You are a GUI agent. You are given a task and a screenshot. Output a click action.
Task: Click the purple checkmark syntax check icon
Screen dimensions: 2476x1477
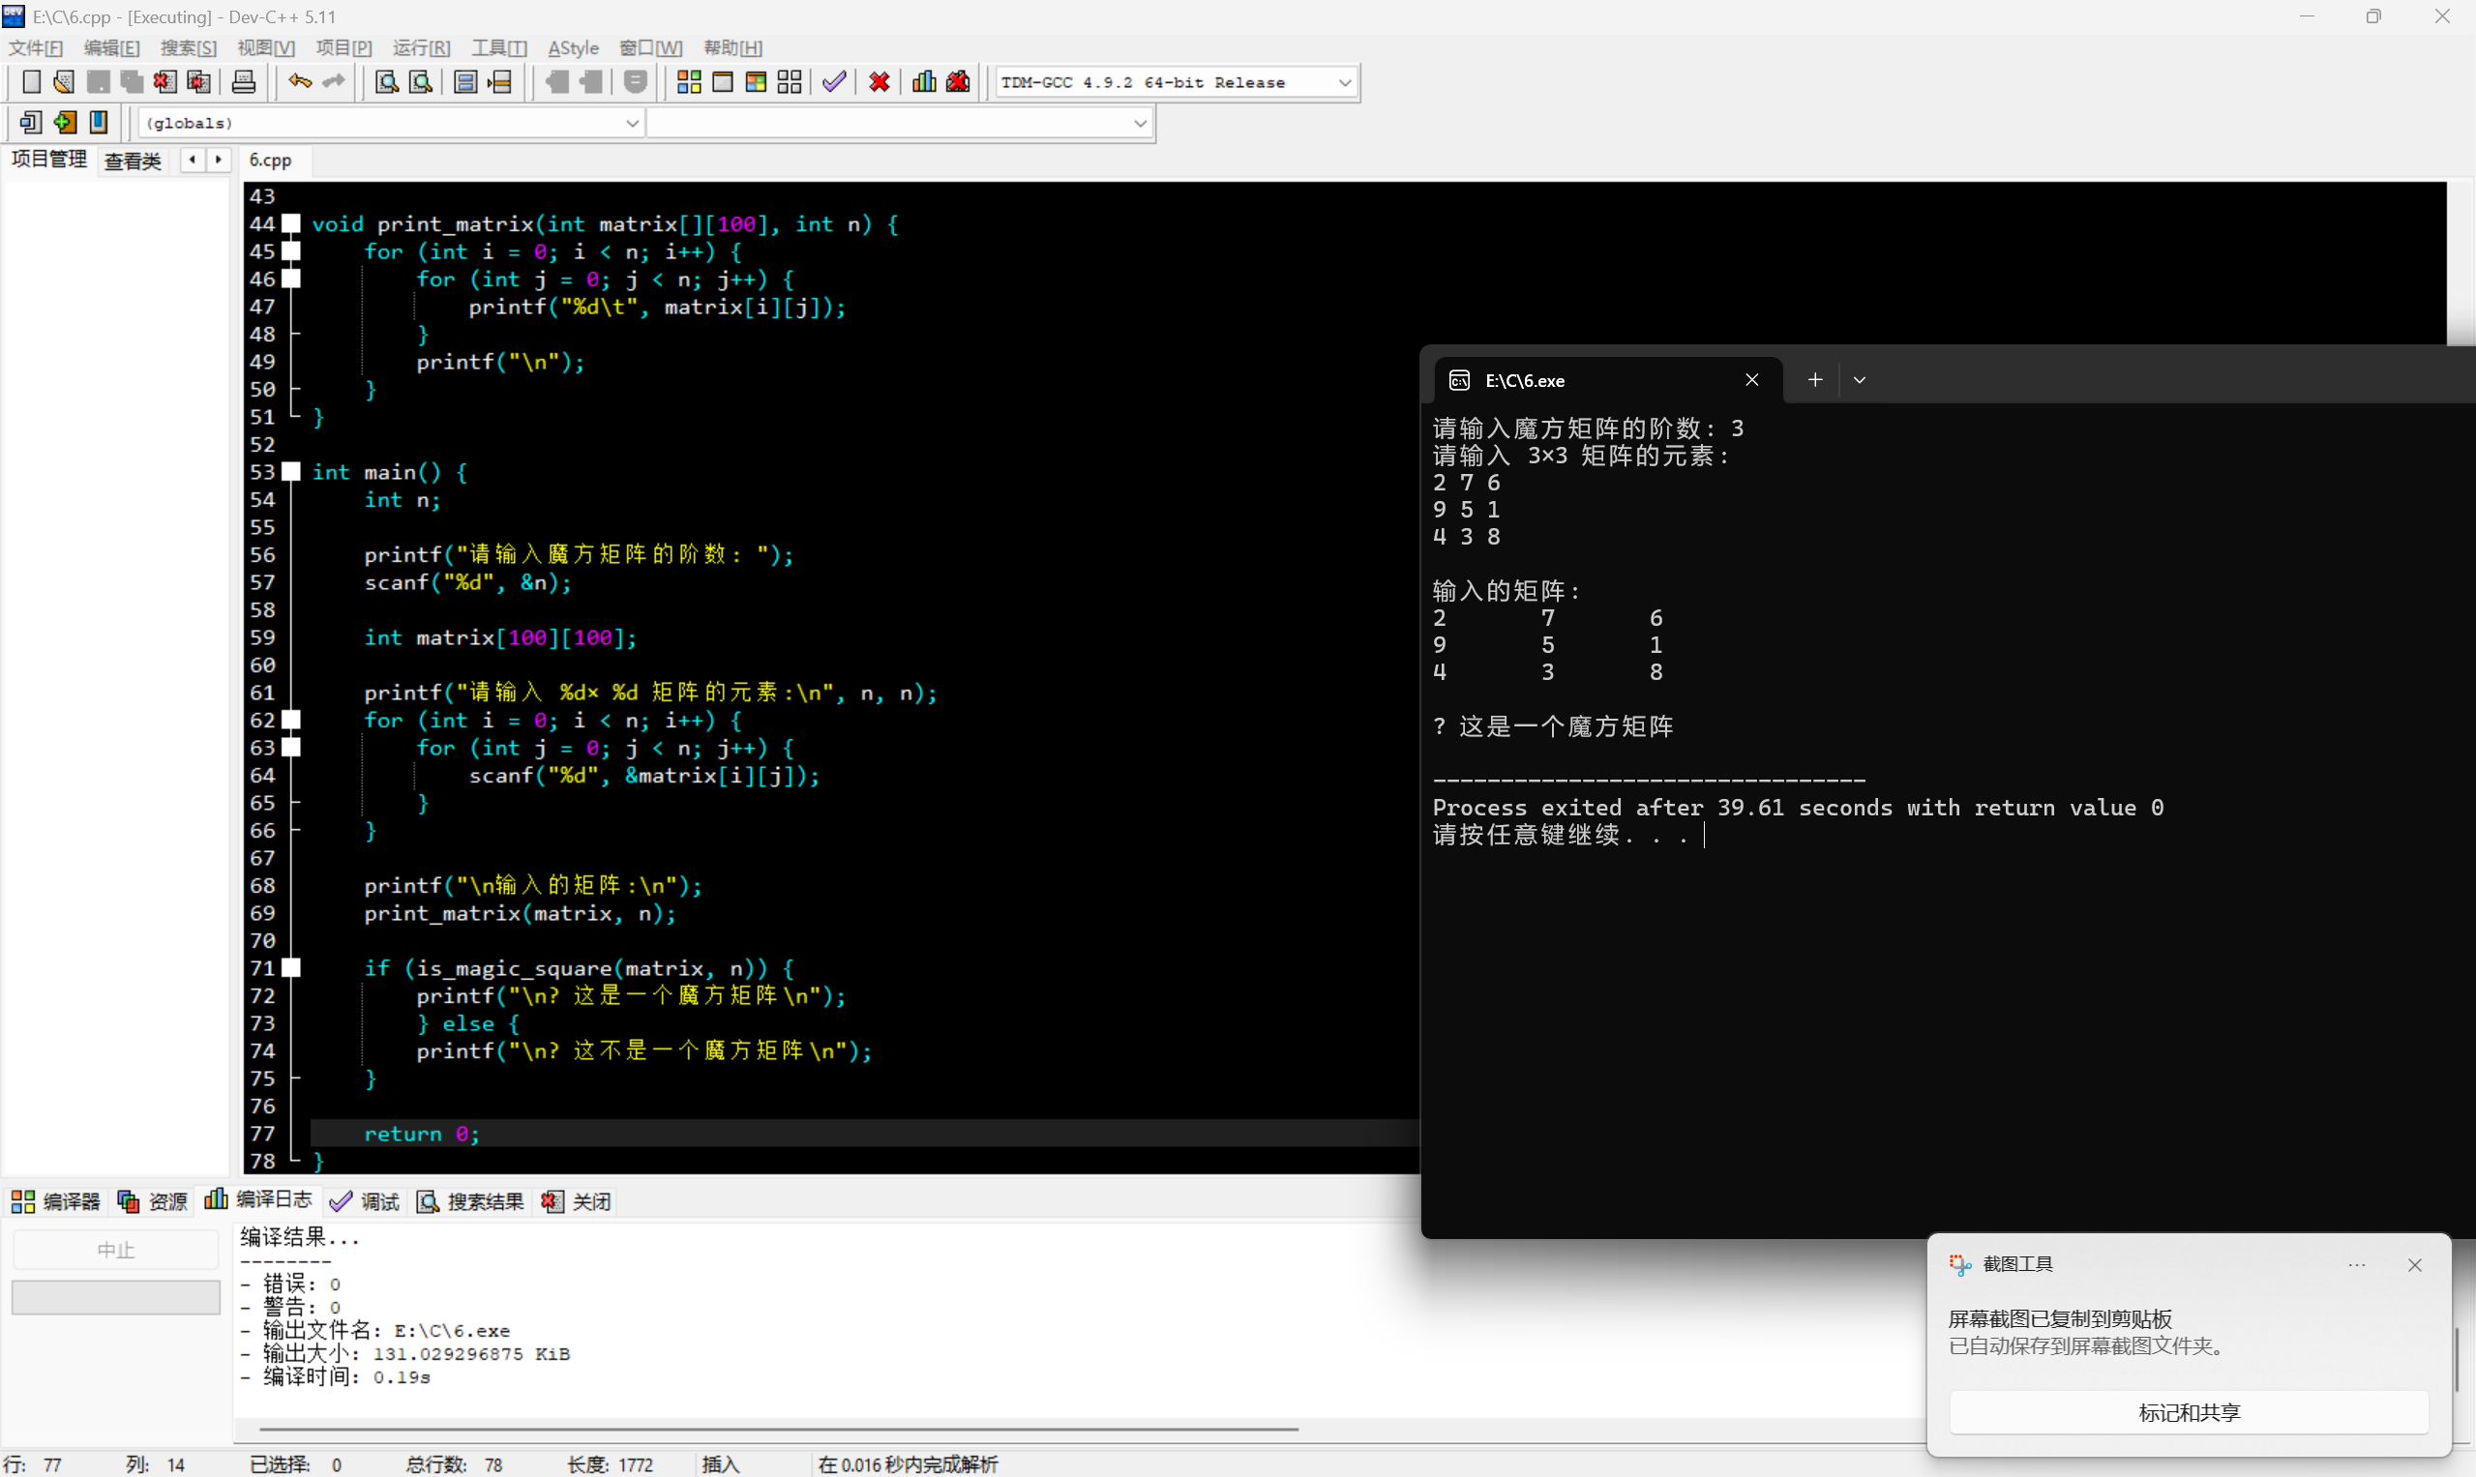pos(834,81)
